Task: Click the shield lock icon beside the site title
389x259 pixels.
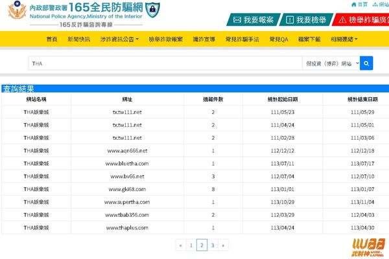Action: point(152,10)
